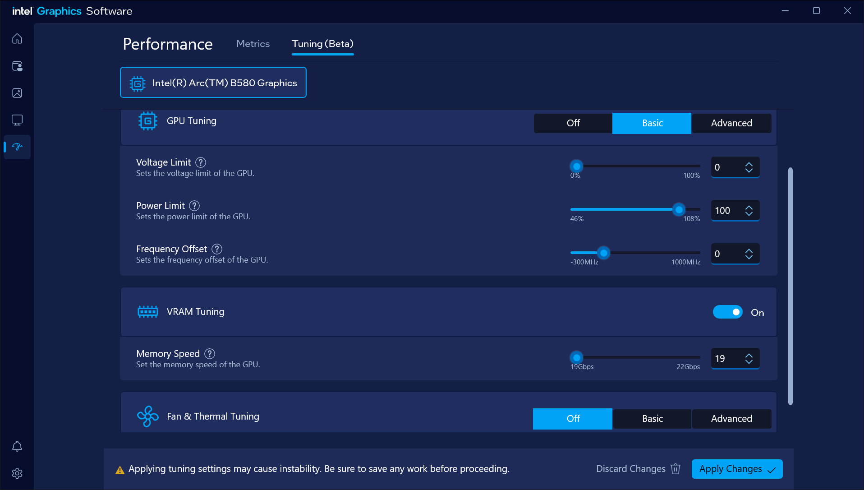The height and width of the screenshot is (490, 864).
Task: Click the VRAM Tuning memory icon
Action: click(x=147, y=312)
